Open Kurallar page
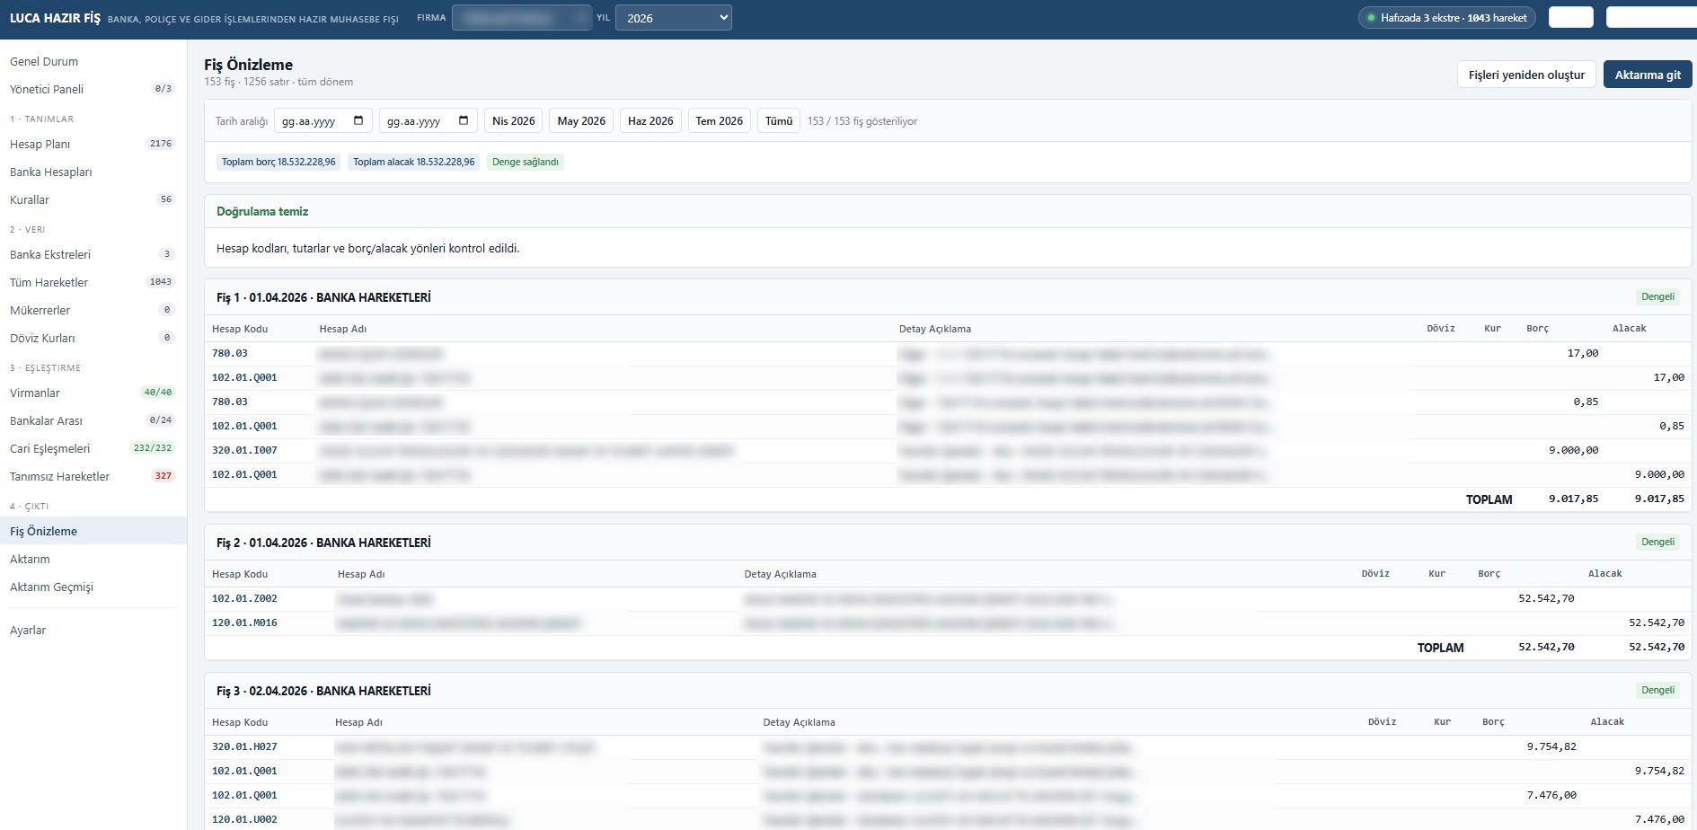The image size is (1697, 830). pyautogui.click(x=93, y=199)
